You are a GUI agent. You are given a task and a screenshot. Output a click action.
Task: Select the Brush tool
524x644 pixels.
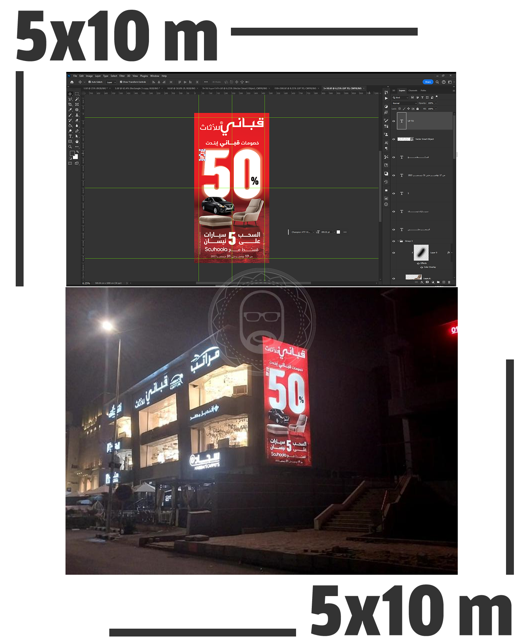tap(70, 115)
